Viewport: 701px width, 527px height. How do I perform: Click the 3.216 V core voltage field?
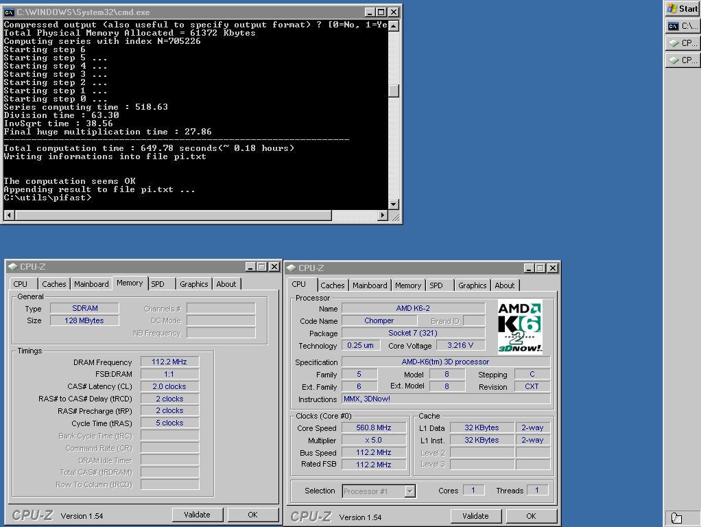tap(460, 345)
